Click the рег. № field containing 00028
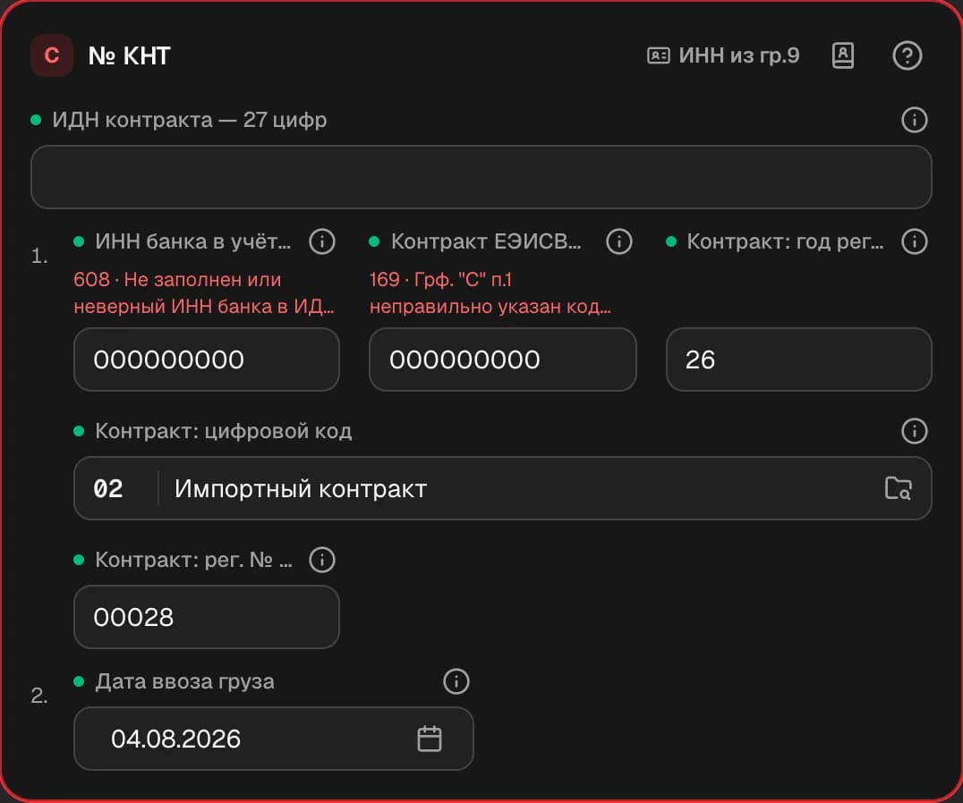Image resolution: width=963 pixels, height=803 pixels. (x=207, y=617)
